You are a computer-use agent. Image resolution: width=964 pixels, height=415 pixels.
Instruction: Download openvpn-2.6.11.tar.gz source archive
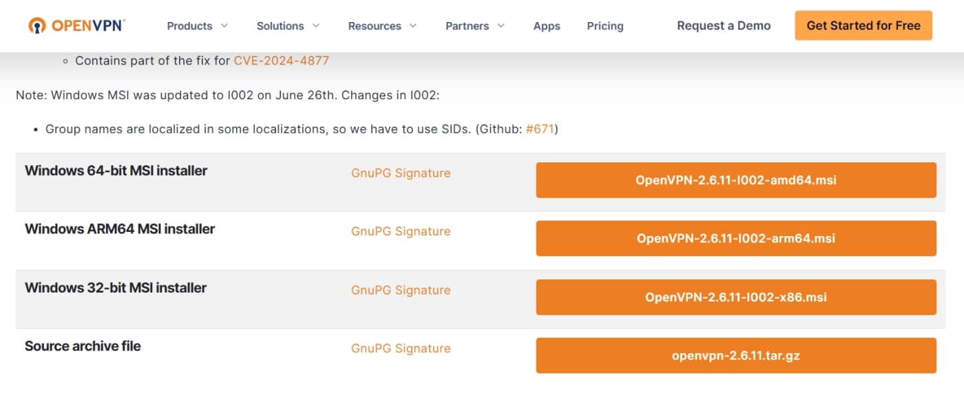coord(736,356)
